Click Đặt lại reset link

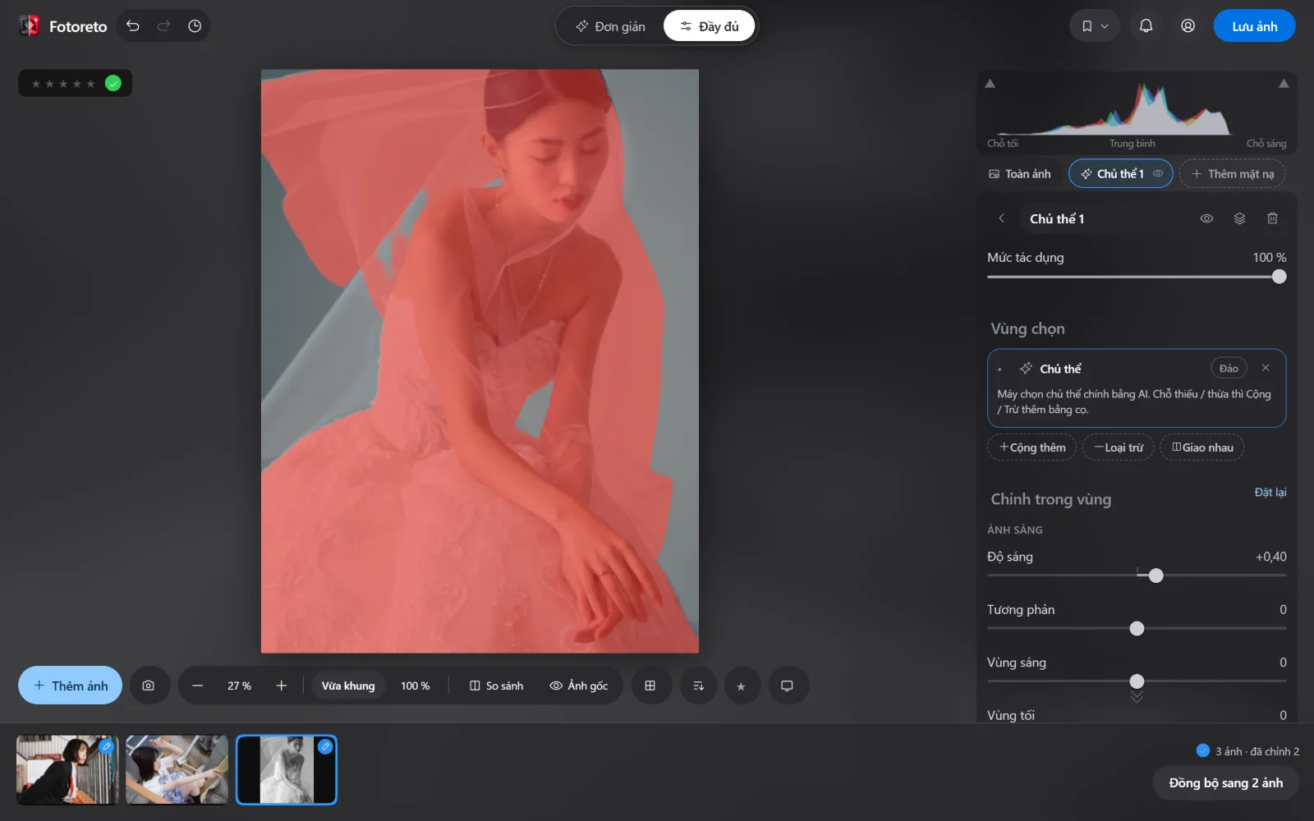pyautogui.click(x=1270, y=493)
